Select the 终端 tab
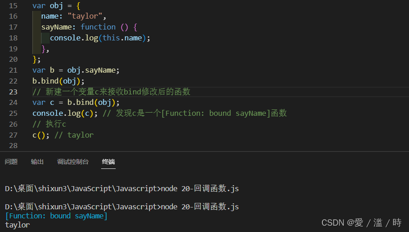409x232 pixels. 108,162
